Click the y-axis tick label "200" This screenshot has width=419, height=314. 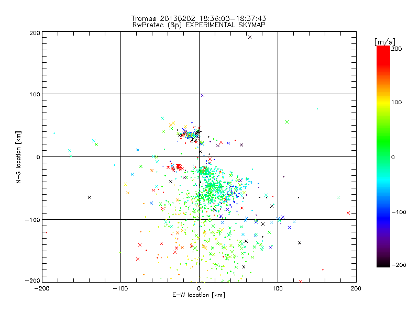click(x=35, y=33)
